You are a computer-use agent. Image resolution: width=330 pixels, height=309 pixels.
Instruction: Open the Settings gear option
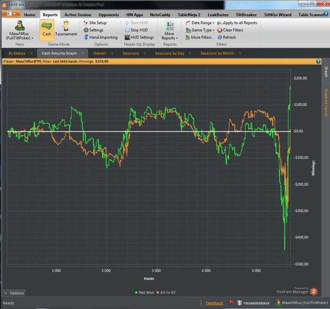pos(93,30)
